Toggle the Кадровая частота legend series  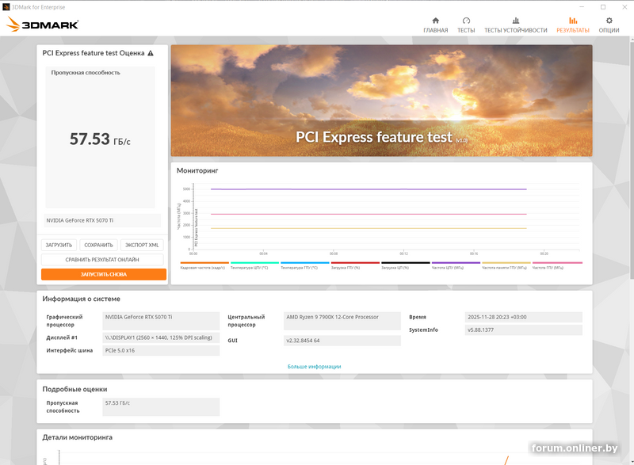[x=204, y=267]
